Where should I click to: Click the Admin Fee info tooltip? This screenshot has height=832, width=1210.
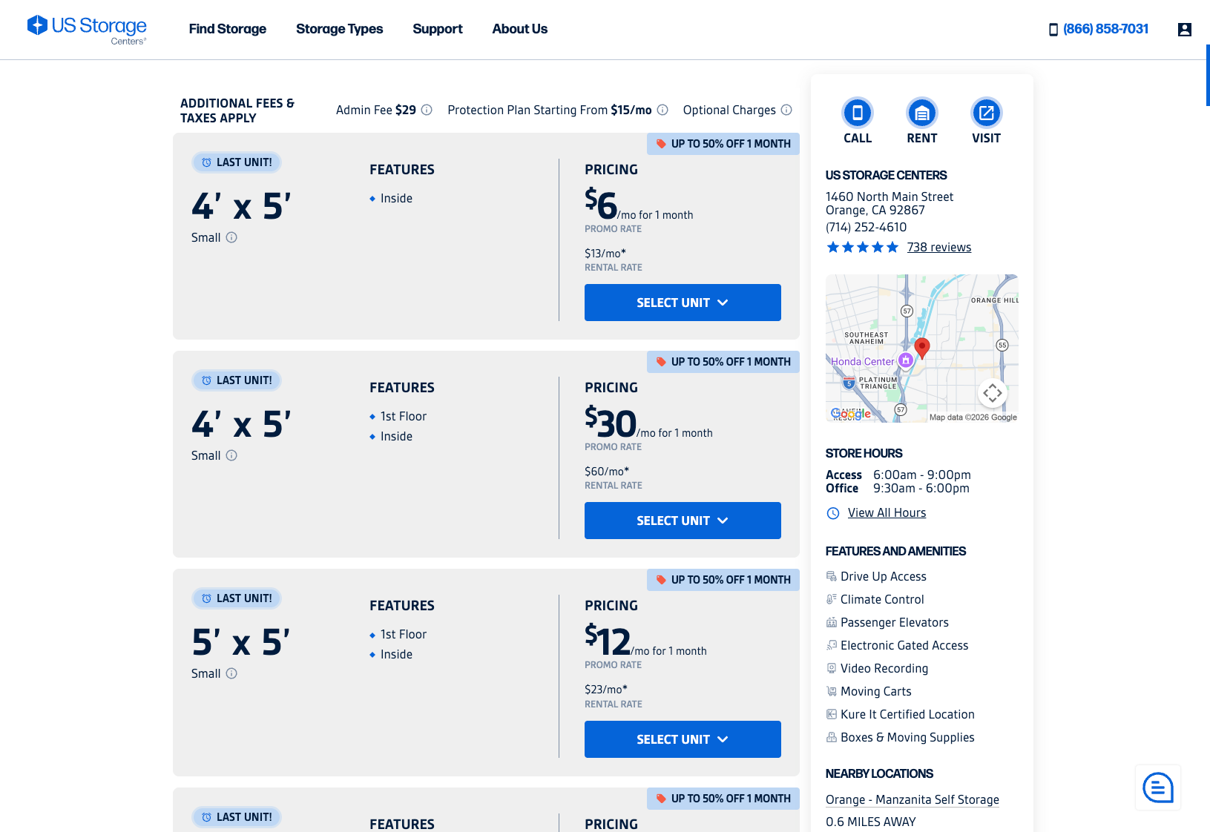click(x=426, y=110)
